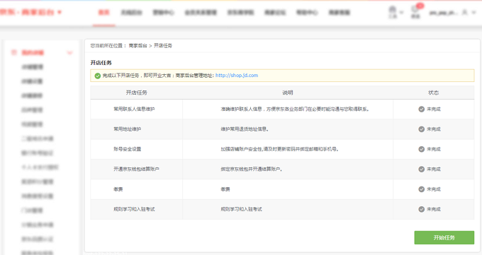Screen dimensions: 482x255
Task: Select the red active home tab in the top navigation
Action: coord(104,13)
